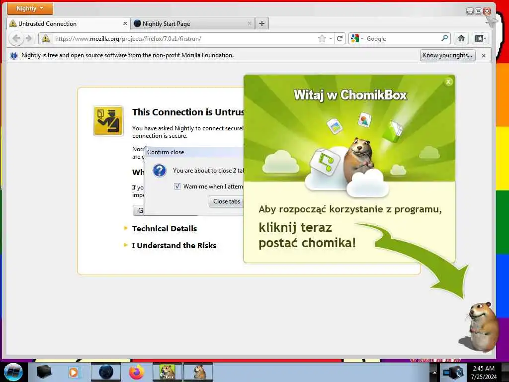Click the hamster character in the ChomikBox banner
The width and height of the screenshot is (509, 382).
pos(359,160)
